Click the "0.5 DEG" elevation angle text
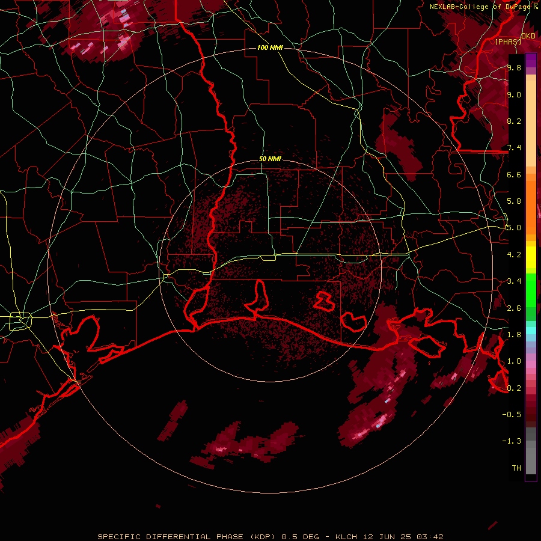The width and height of the screenshot is (541, 541). [301, 537]
